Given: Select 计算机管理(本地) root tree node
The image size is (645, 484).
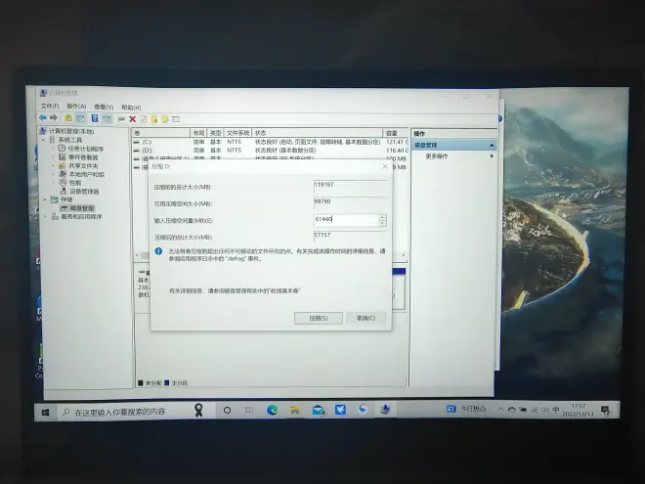Looking at the screenshot, I should tap(71, 131).
